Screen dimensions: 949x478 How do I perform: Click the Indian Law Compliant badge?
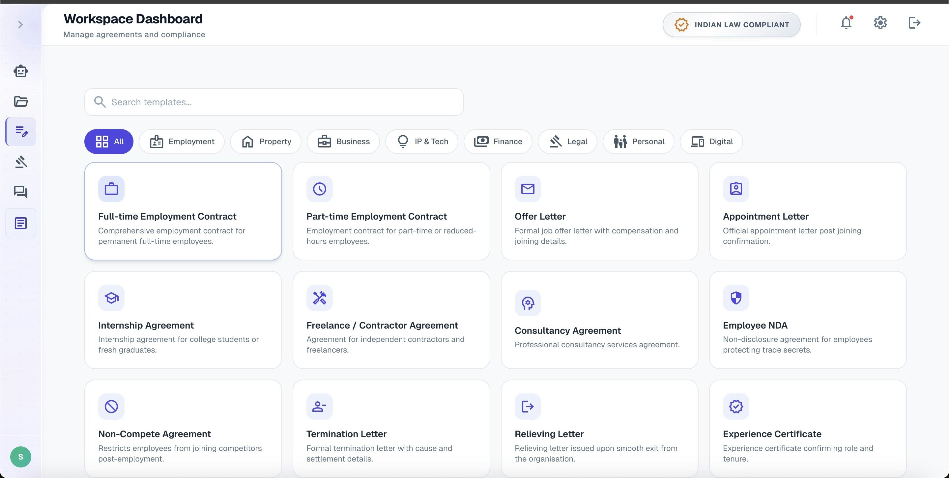pyautogui.click(x=731, y=24)
